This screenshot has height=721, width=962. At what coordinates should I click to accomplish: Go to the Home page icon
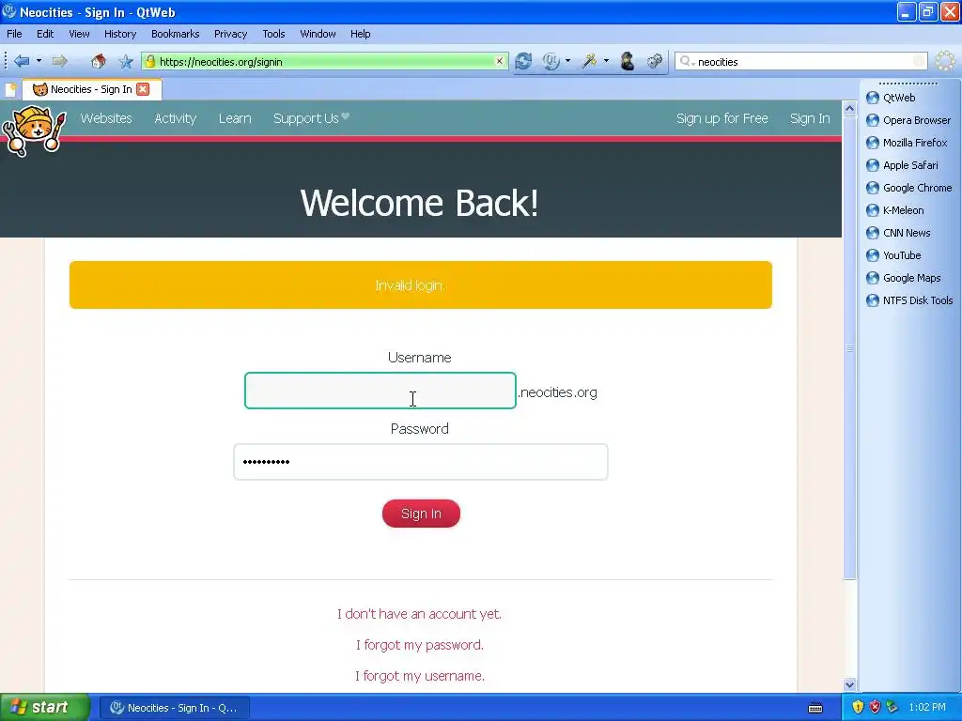(98, 61)
